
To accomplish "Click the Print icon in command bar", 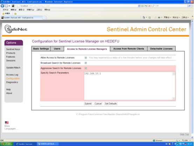I will point(159,18).
